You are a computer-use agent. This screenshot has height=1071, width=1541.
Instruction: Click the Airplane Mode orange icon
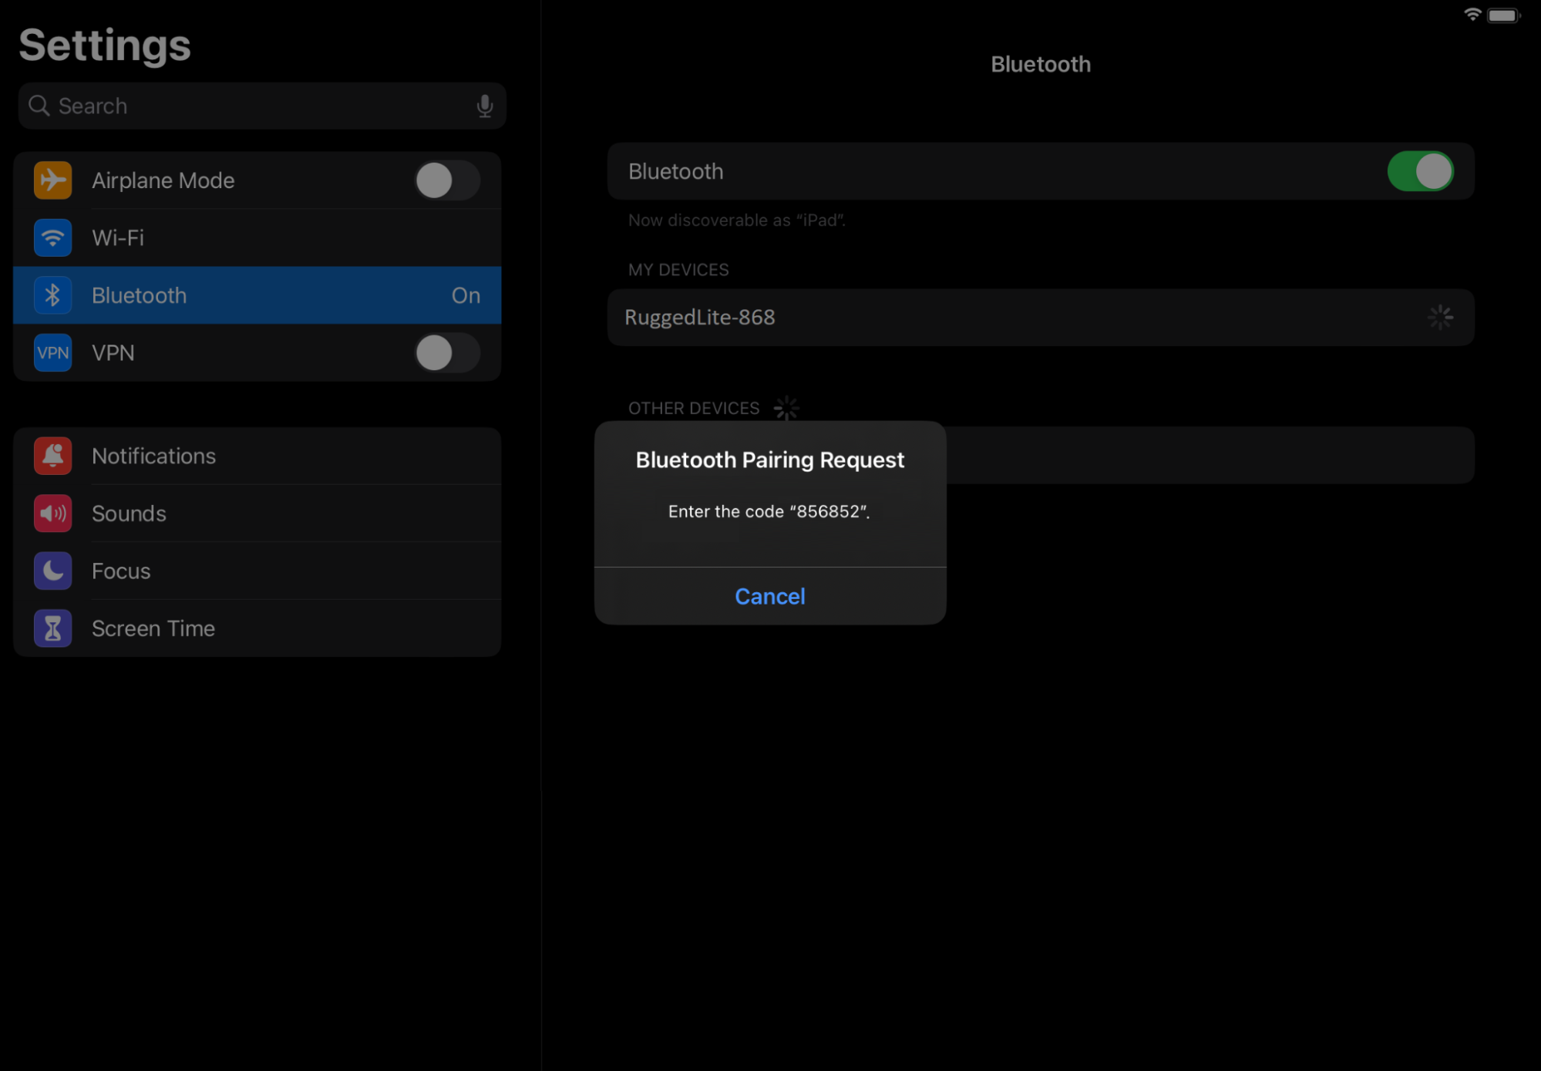tap(52, 180)
